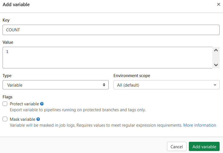Confirm with the green Add variable button

click(x=204, y=147)
